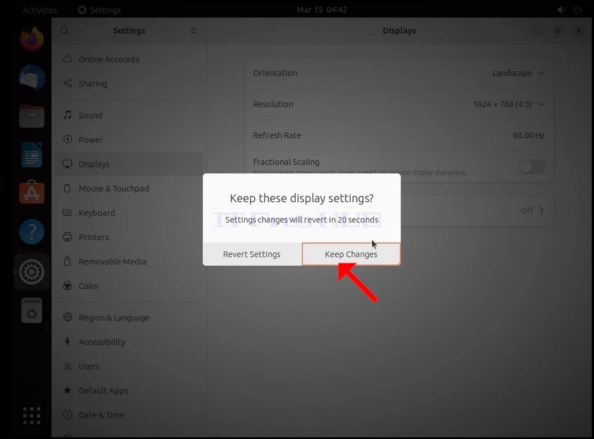
Task: Launch Firefox from the dock
Action: tap(32, 39)
